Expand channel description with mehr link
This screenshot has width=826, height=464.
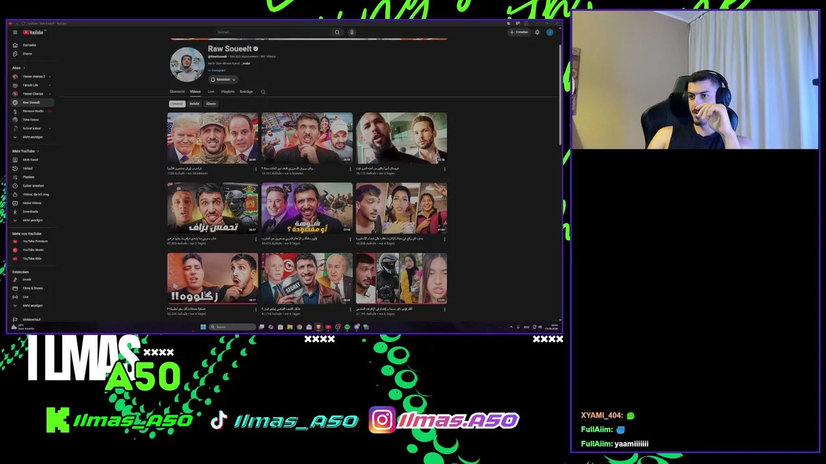click(x=247, y=63)
